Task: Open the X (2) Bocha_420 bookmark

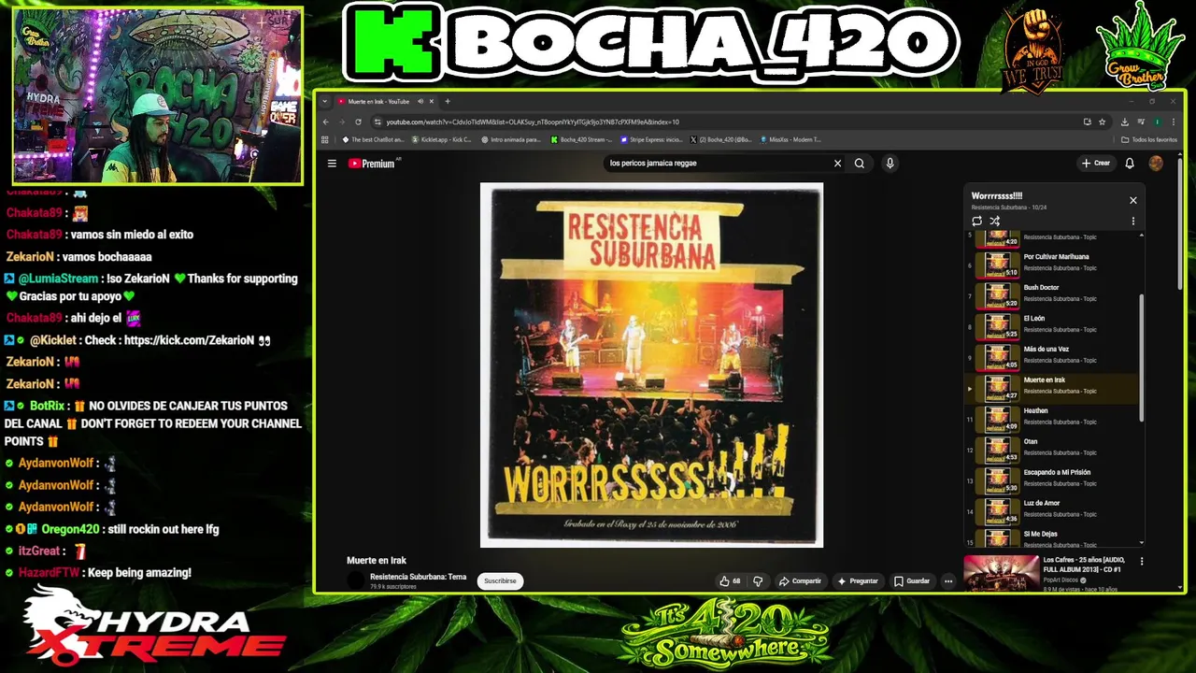Action: click(721, 140)
